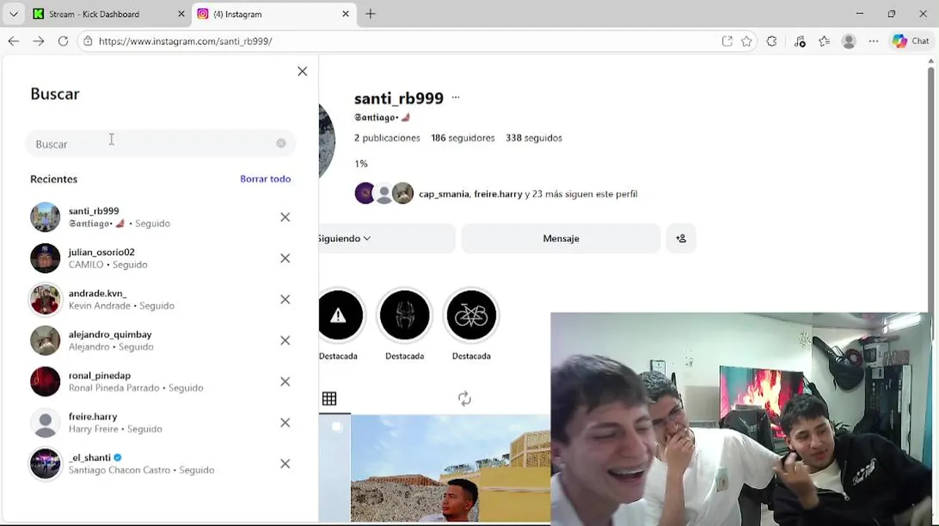Open profile options three-dots menu
Screen dimensions: 939x526
(456, 98)
